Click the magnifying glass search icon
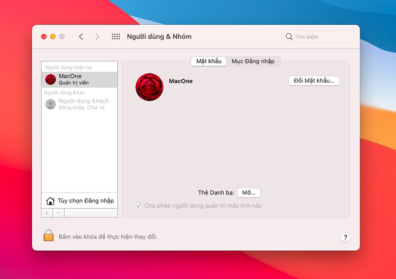 coord(289,37)
